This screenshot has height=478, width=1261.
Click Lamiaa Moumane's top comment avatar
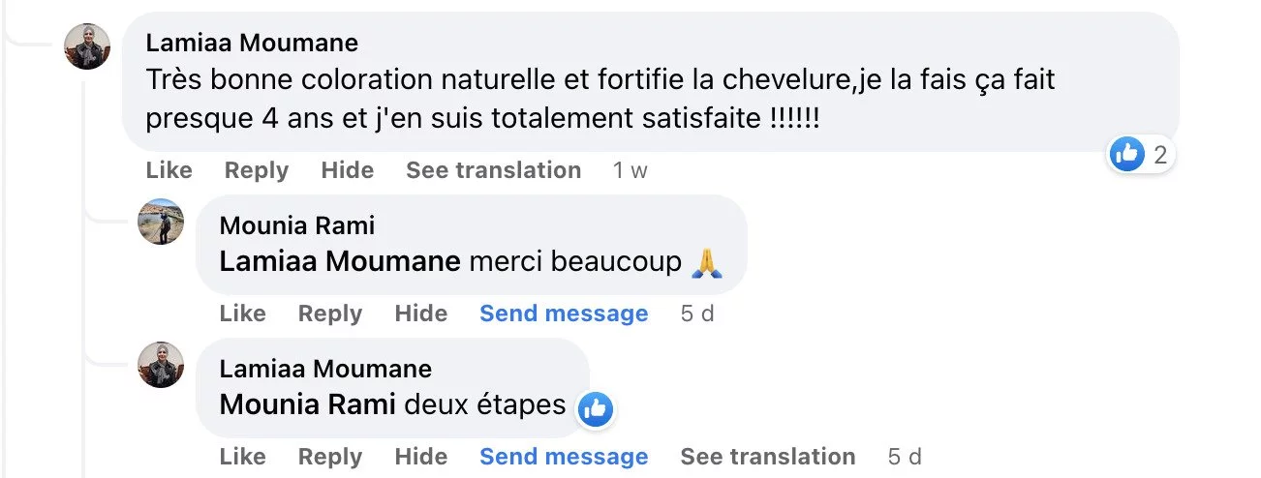click(x=87, y=45)
